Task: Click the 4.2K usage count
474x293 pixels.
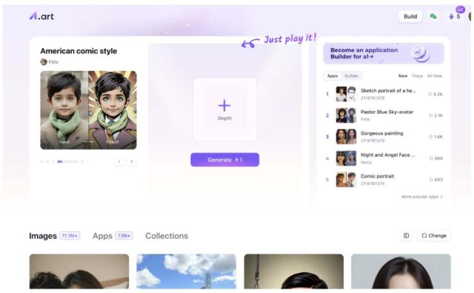Action: (435, 94)
